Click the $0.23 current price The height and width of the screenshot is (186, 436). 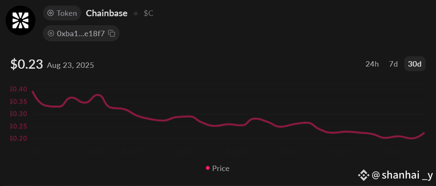coord(27,64)
